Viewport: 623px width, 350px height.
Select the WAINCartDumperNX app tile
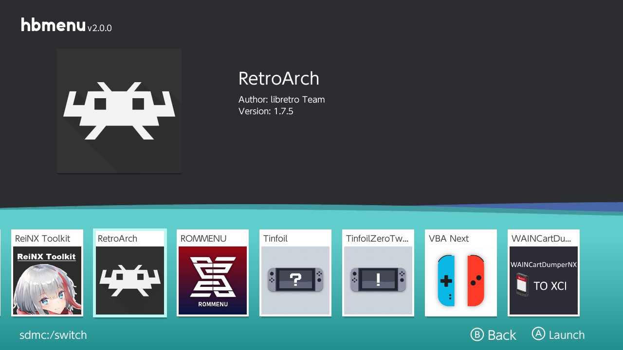click(x=544, y=273)
